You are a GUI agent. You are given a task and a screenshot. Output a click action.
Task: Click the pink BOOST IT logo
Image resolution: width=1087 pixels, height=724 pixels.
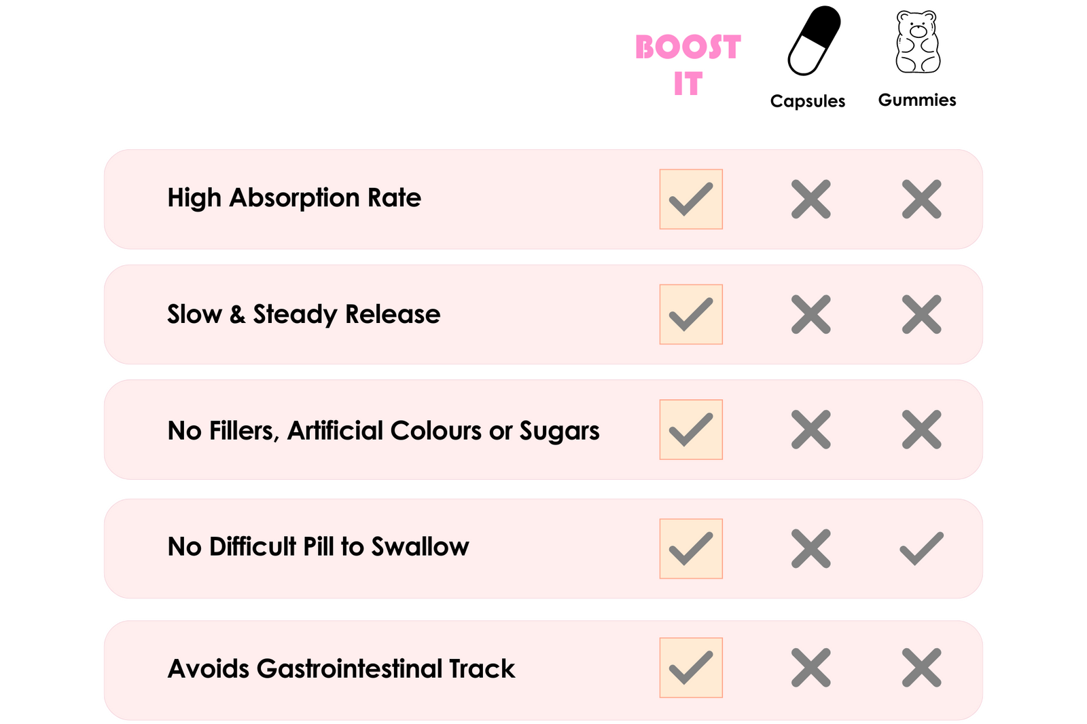point(688,64)
